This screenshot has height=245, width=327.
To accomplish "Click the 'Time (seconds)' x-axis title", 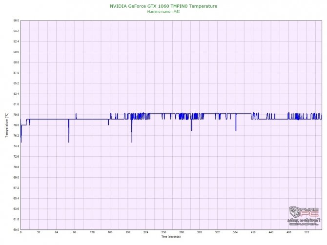I will point(171,237).
